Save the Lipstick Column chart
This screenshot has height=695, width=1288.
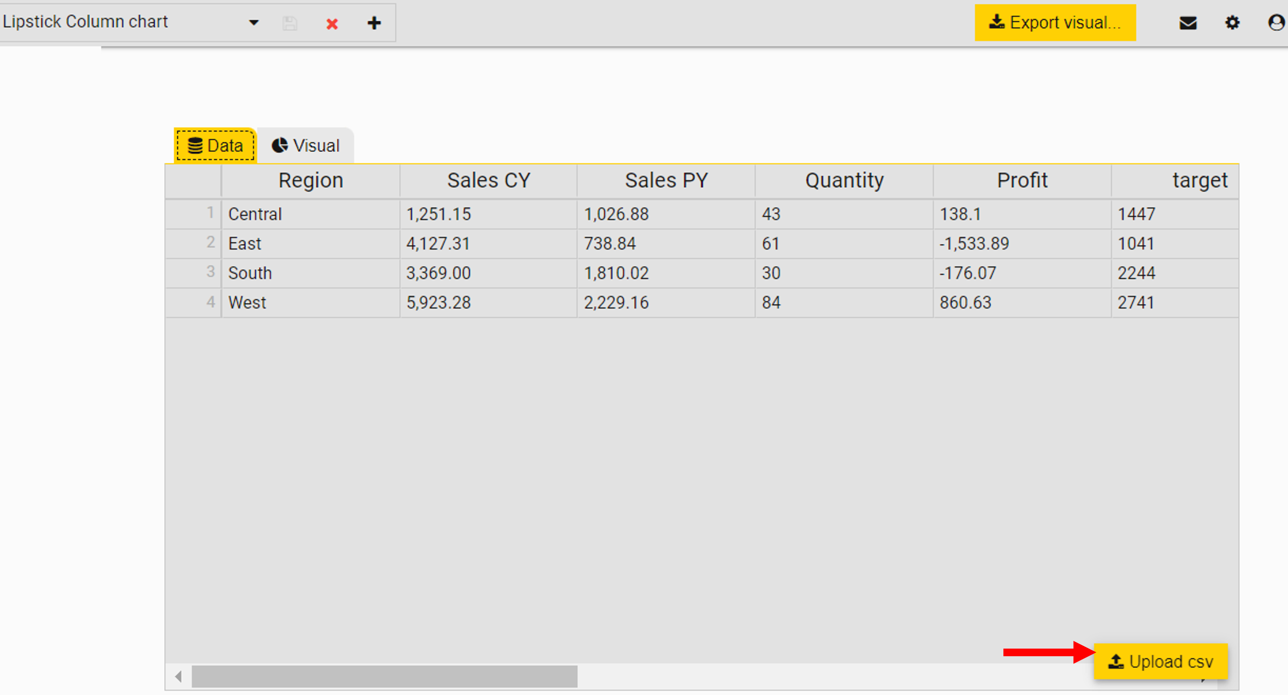290,22
